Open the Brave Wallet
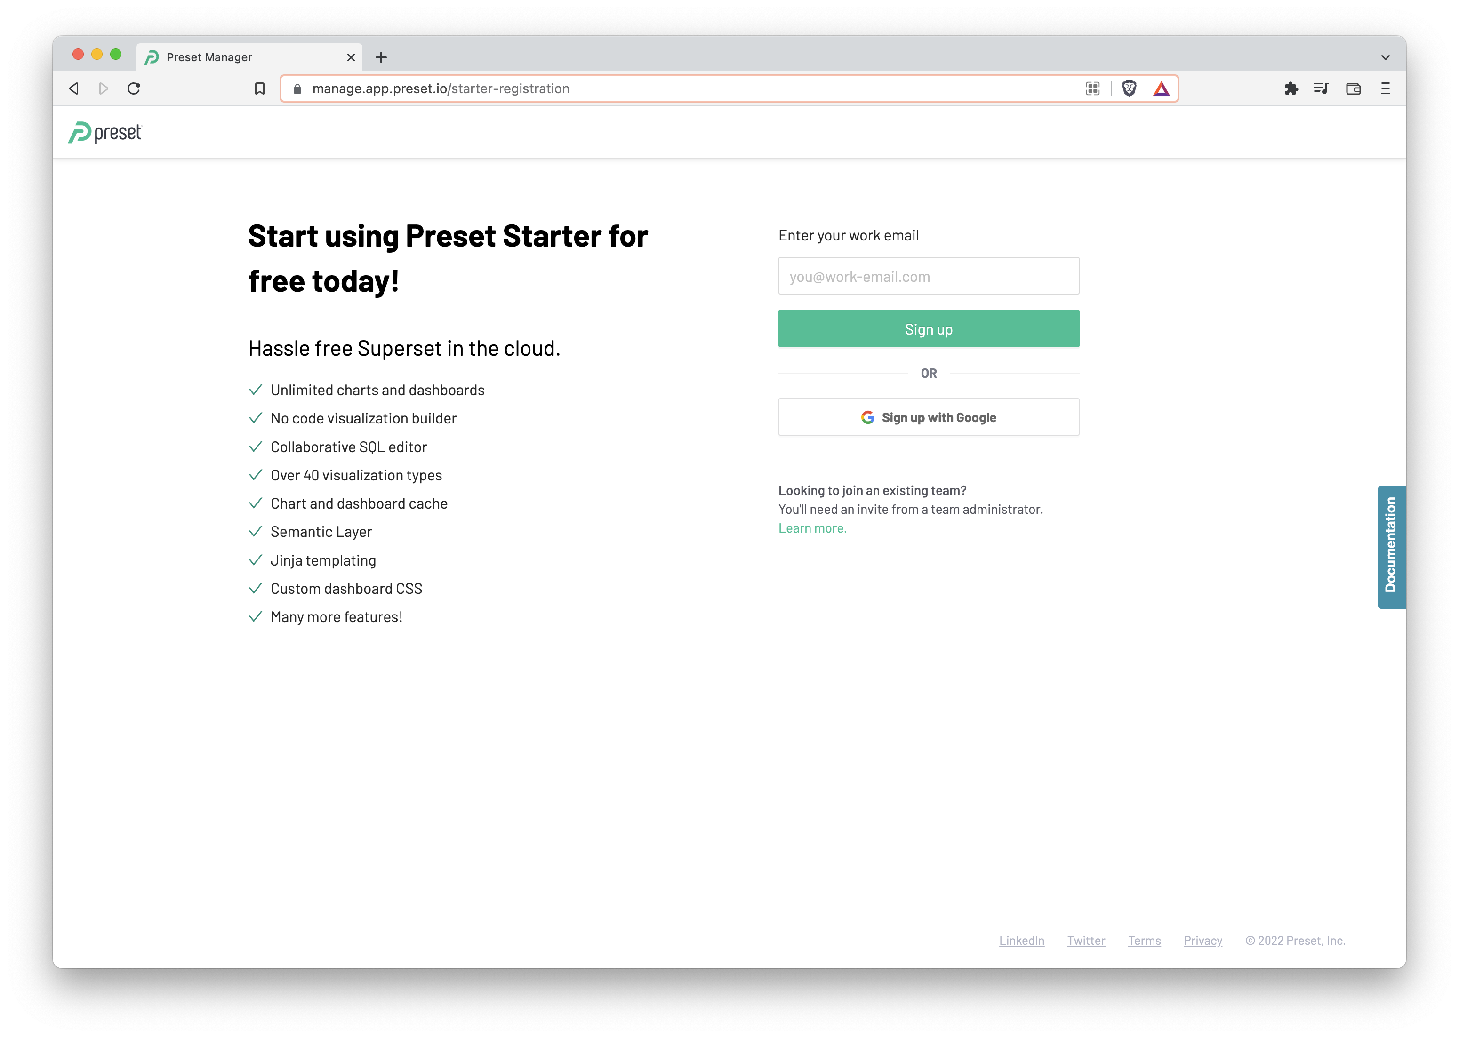 tap(1354, 88)
